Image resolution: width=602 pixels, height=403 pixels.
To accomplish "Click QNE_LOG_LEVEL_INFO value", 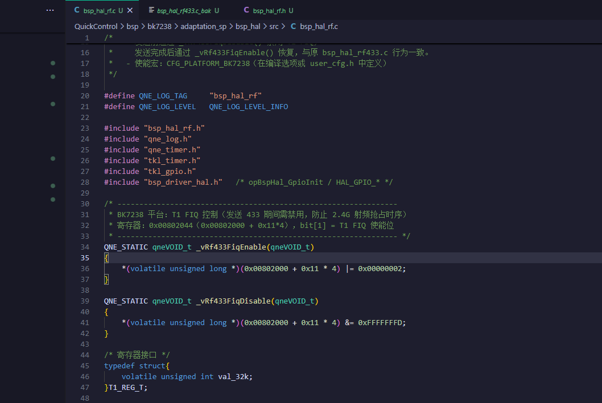I will point(249,107).
